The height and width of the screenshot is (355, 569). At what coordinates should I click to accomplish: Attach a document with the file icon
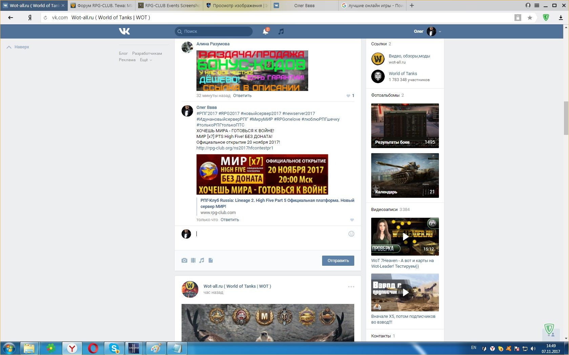tap(211, 260)
